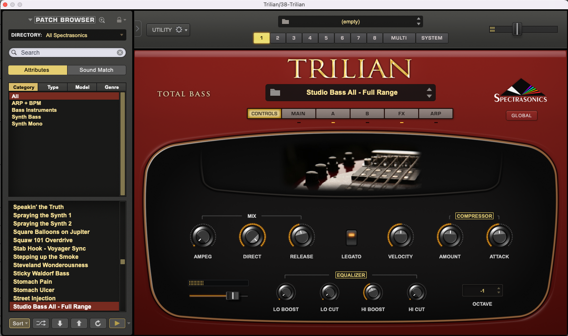Toggle the Compressor on/off label

coord(474,216)
